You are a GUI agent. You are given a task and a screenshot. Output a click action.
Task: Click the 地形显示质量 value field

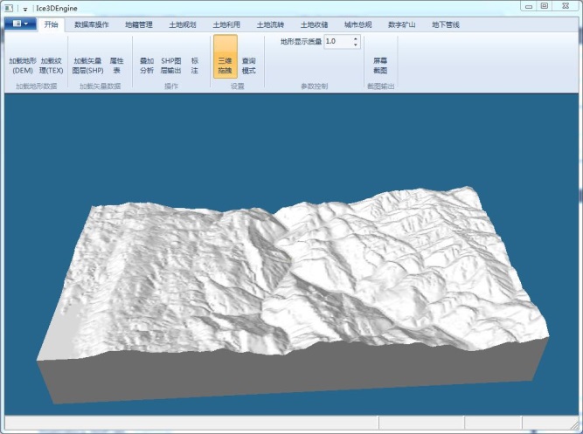click(x=337, y=41)
